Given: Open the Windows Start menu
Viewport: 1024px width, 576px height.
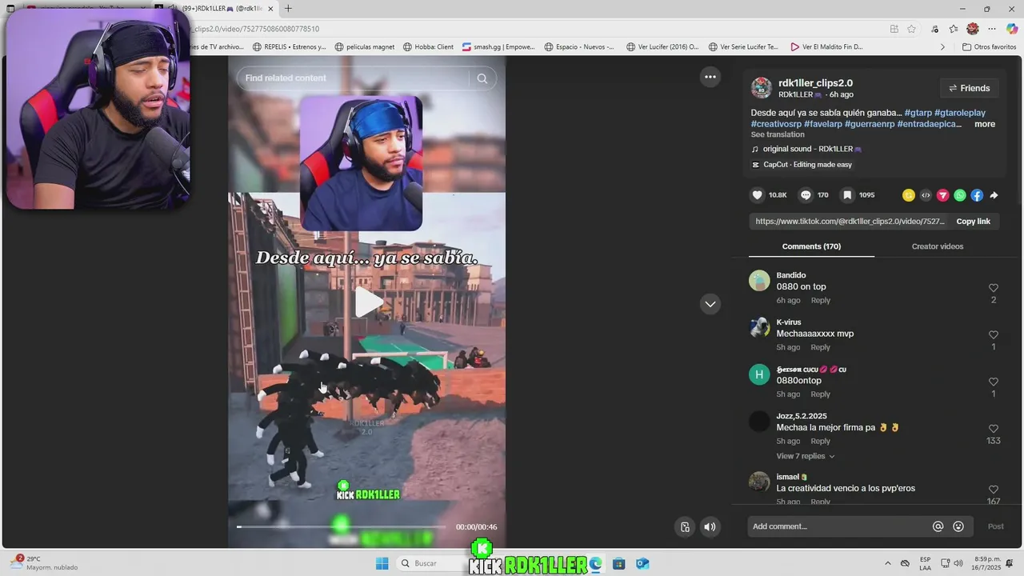Looking at the screenshot, I should pyautogui.click(x=382, y=563).
